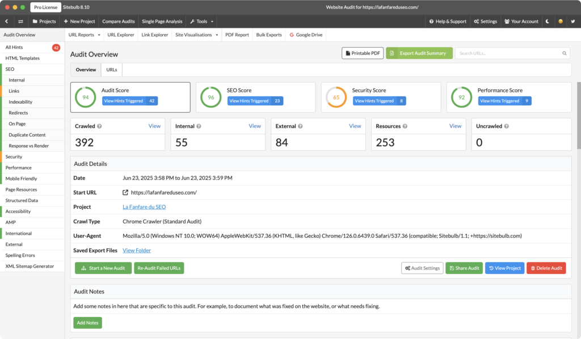The height and width of the screenshot is (339, 581).
Task: Open Settings in the top bar
Action: 486,22
